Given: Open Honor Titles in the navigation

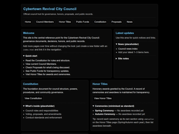Looking at the screenshot, I should [x=65, y=22].
